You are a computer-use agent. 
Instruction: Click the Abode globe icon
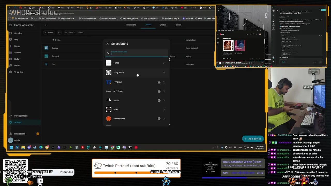click(159, 100)
